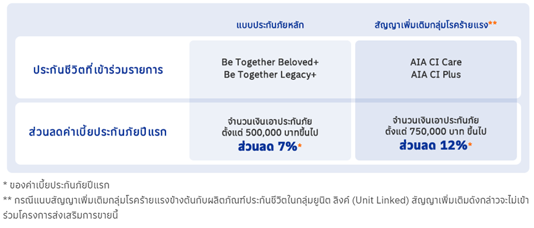Select the "AIA CI Plus" plan name
This screenshot has height=228, width=534.
coord(436,75)
